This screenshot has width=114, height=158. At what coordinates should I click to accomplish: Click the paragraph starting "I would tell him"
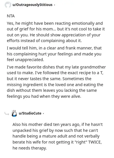54,54
